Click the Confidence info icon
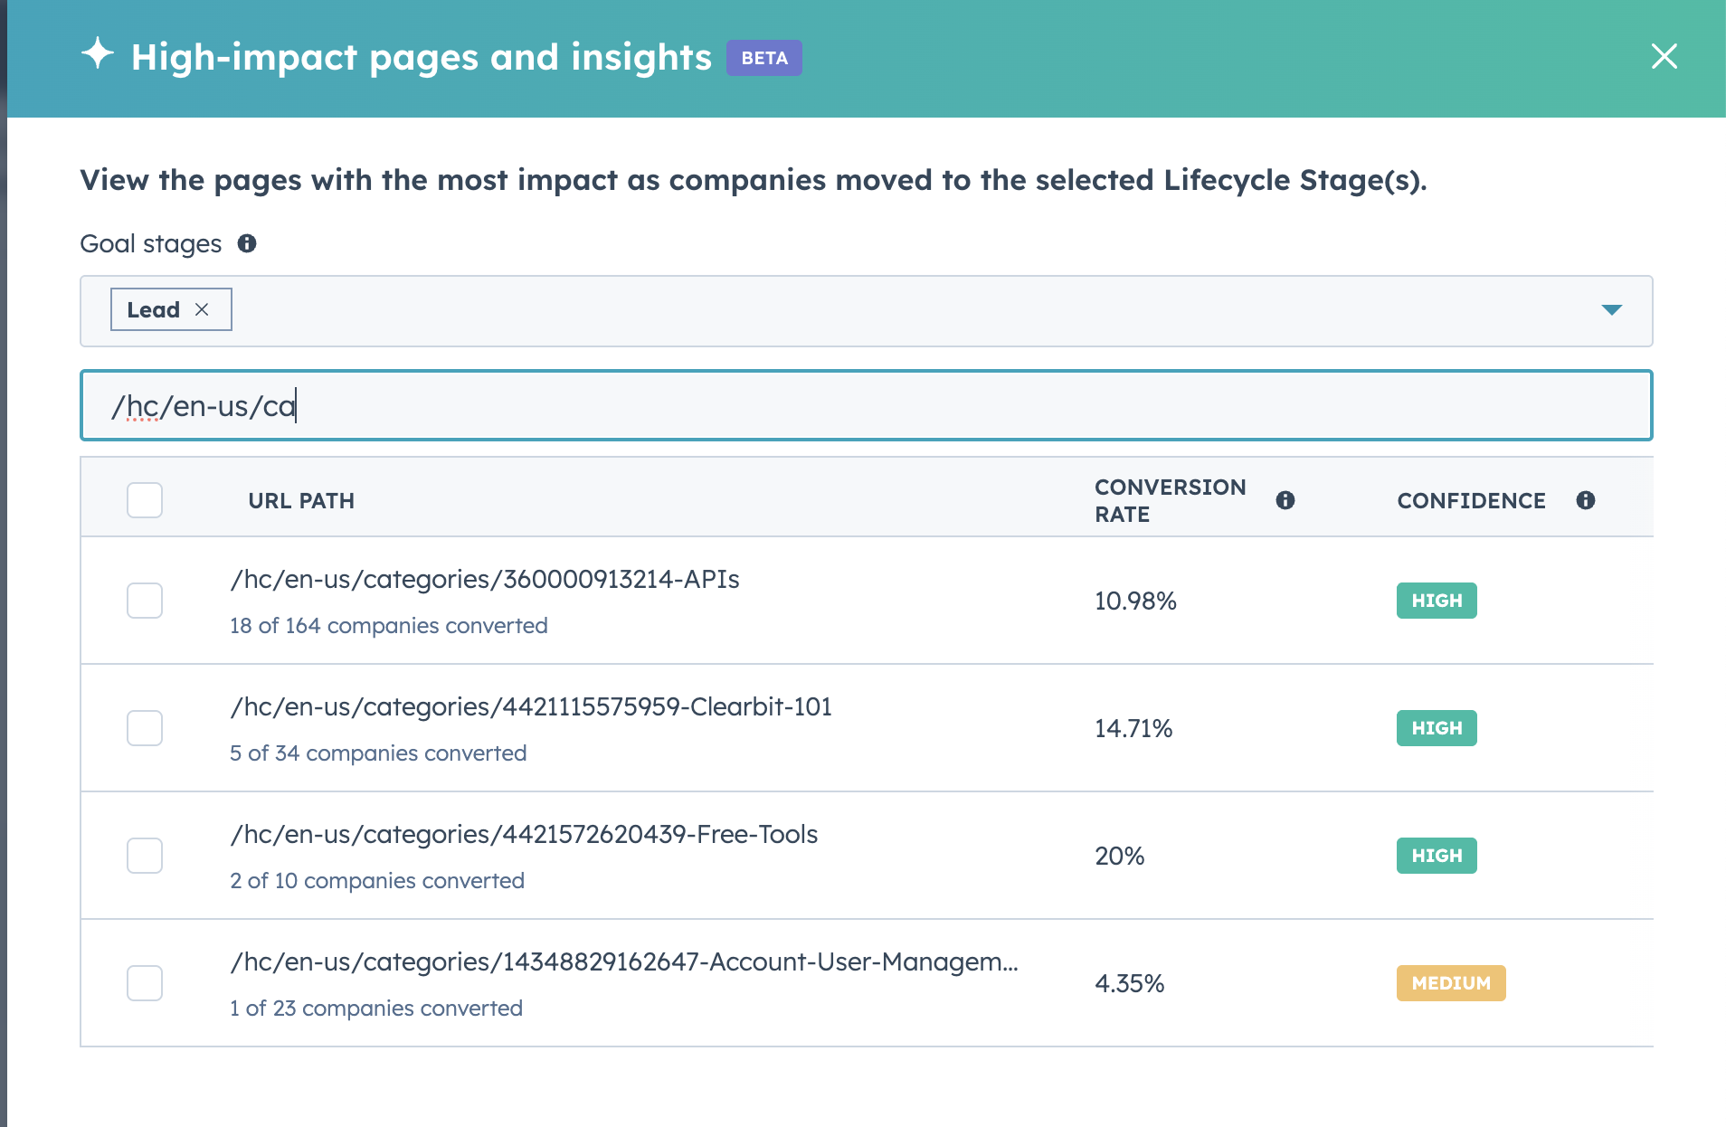This screenshot has height=1127, width=1726. pos(1585,500)
